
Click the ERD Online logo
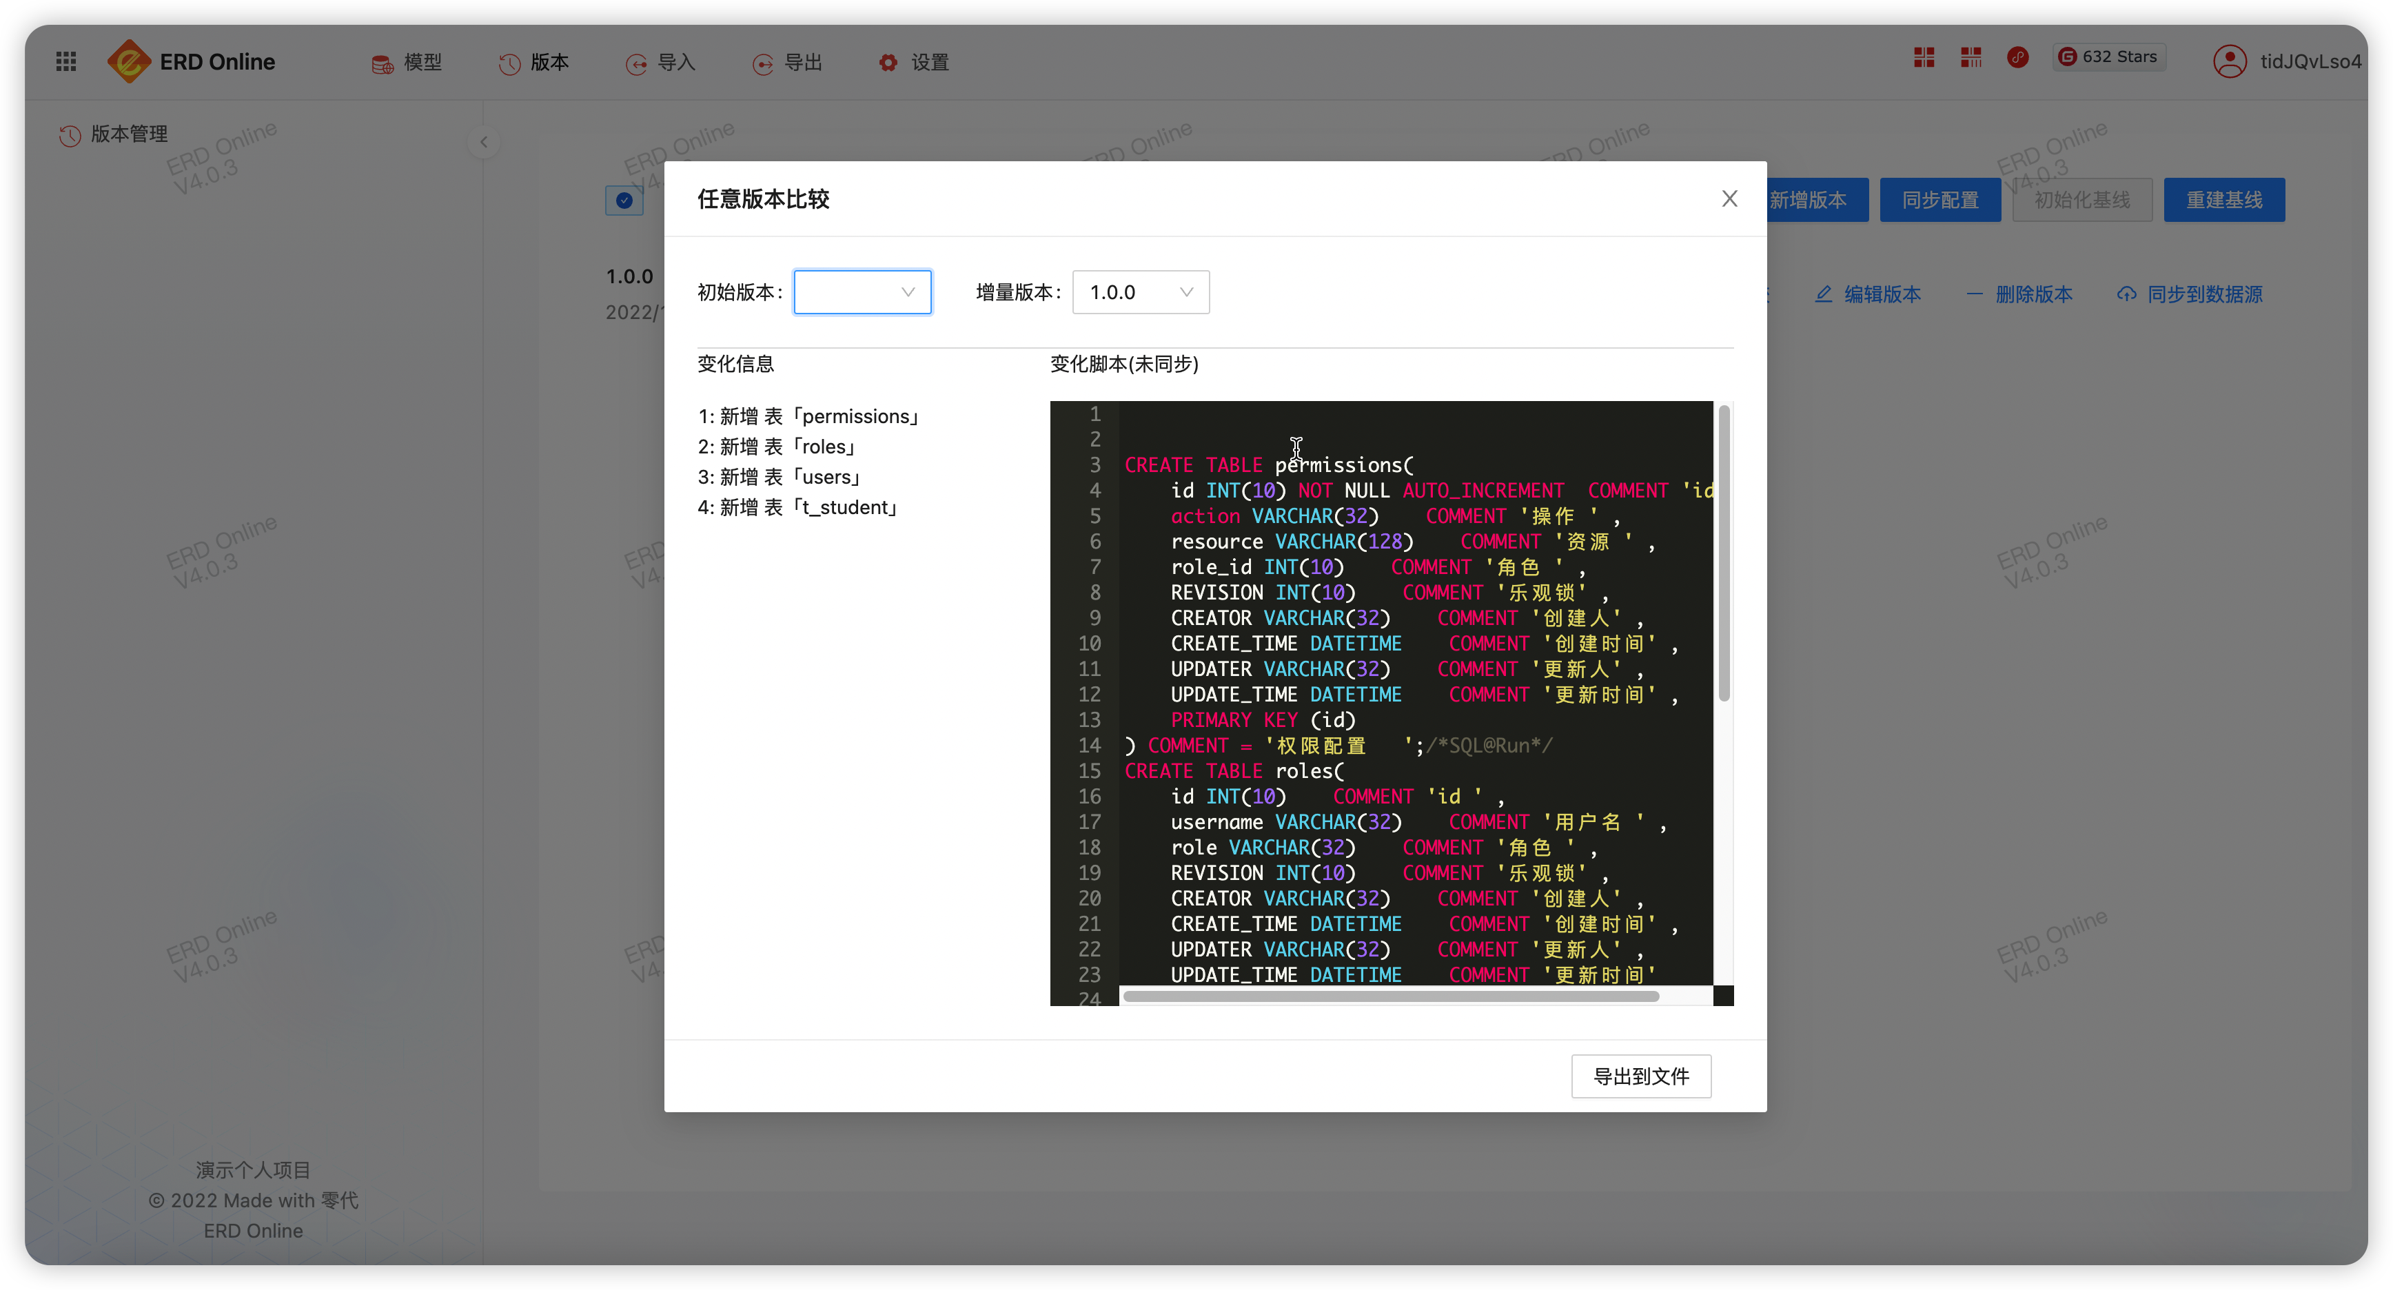pos(192,61)
